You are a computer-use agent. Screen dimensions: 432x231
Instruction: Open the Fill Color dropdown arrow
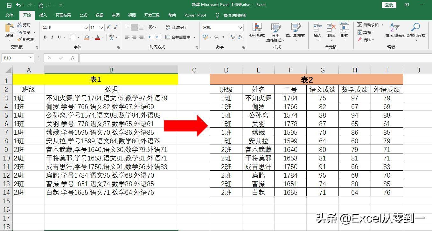pyautogui.click(x=92, y=37)
